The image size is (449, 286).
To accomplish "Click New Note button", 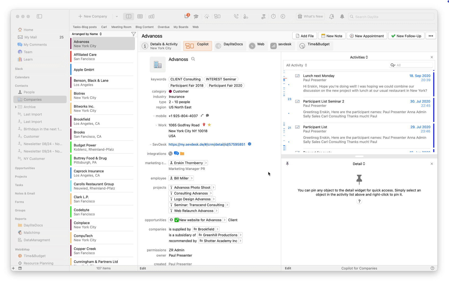I will tap(332, 36).
